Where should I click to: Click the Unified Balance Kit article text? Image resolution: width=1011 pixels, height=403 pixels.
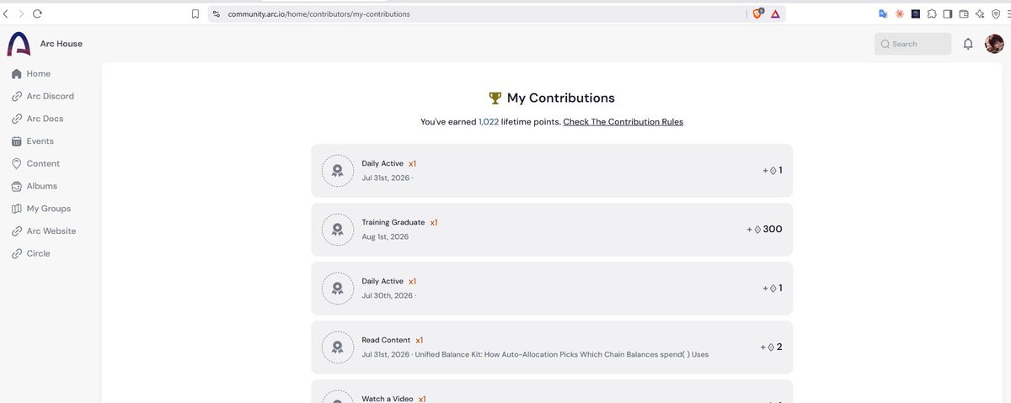click(x=564, y=354)
